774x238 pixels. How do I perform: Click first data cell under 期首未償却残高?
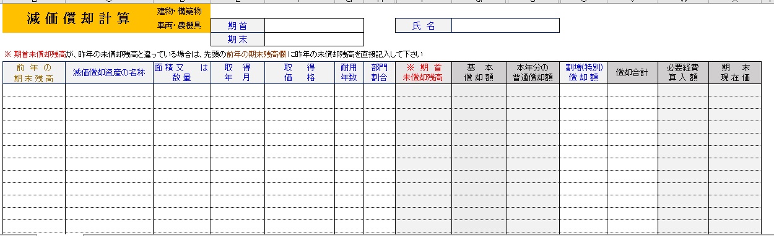[424, 90]
